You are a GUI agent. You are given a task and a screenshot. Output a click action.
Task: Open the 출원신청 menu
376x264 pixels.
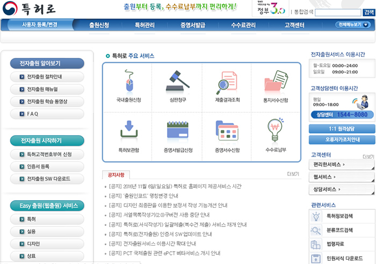(x=99, y=25)
